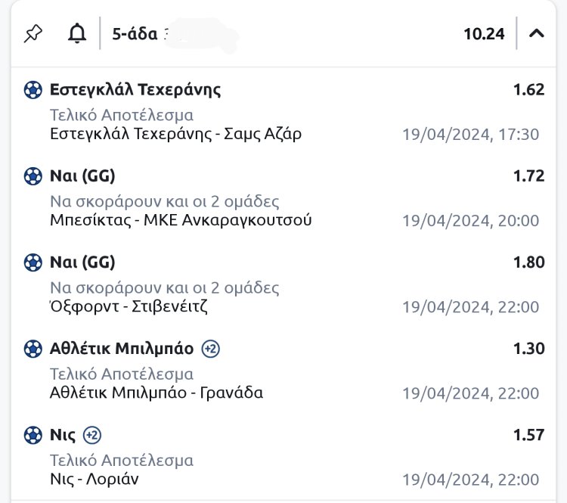The image size is (567, 503).
Task: Open the Όξφορντ - Στίβενέιτζ match
Action: 129,307
